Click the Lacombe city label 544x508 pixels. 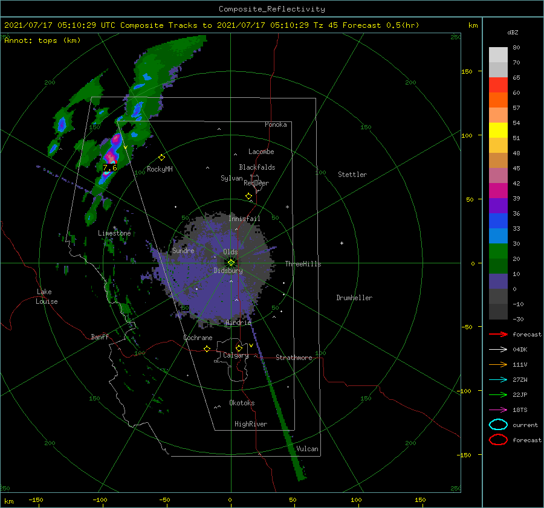[x=261, y=152]
